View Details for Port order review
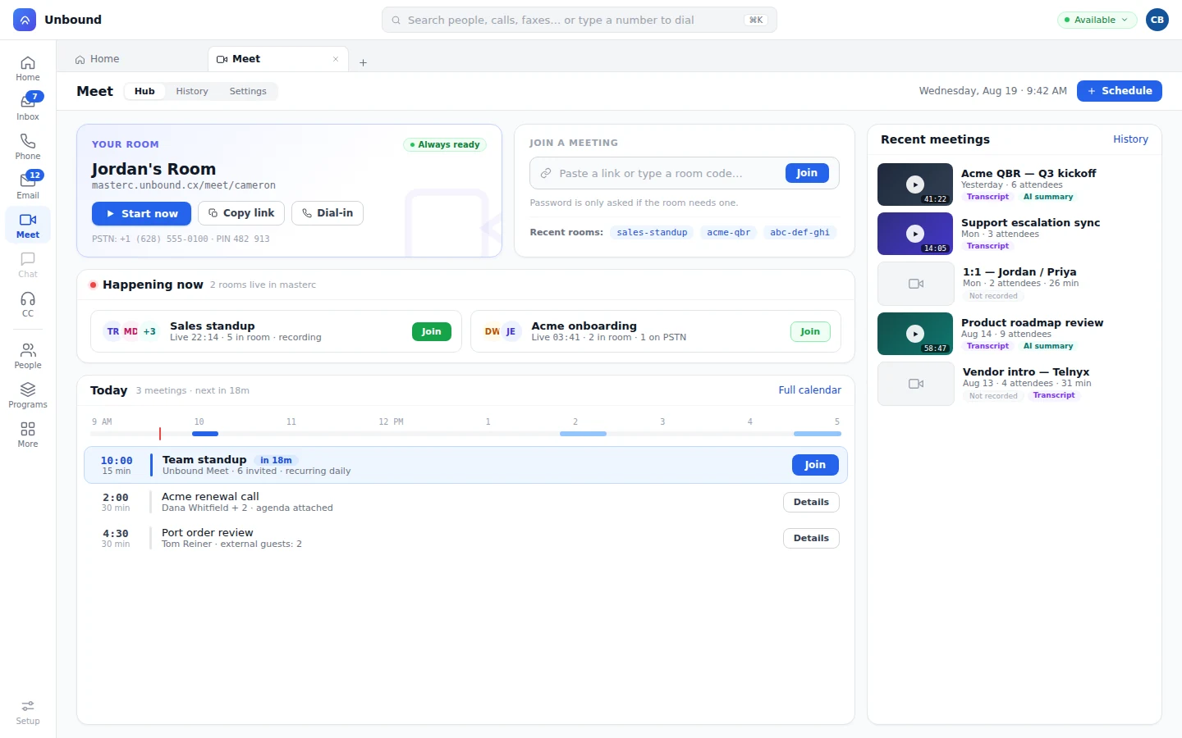The height and width of the screenshot is (738, 1182). (811, 538)
